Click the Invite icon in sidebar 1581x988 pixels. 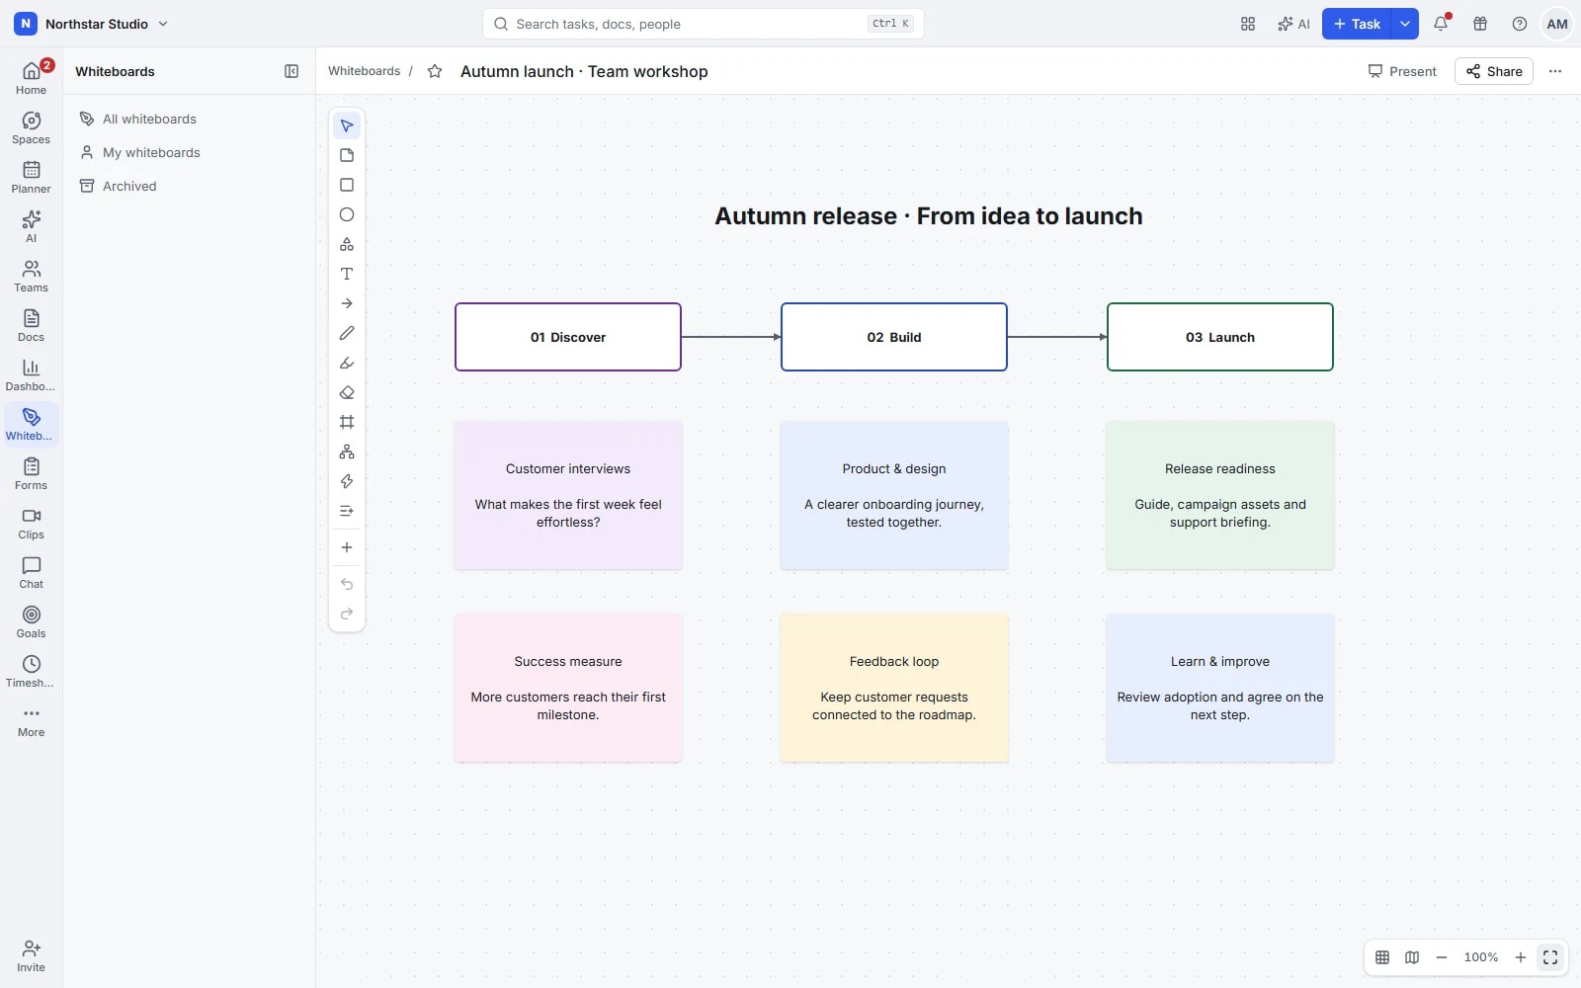click(x=32, y=956)
